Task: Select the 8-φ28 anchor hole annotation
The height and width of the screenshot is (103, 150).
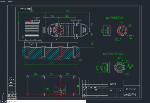Action: click(31, 44)
